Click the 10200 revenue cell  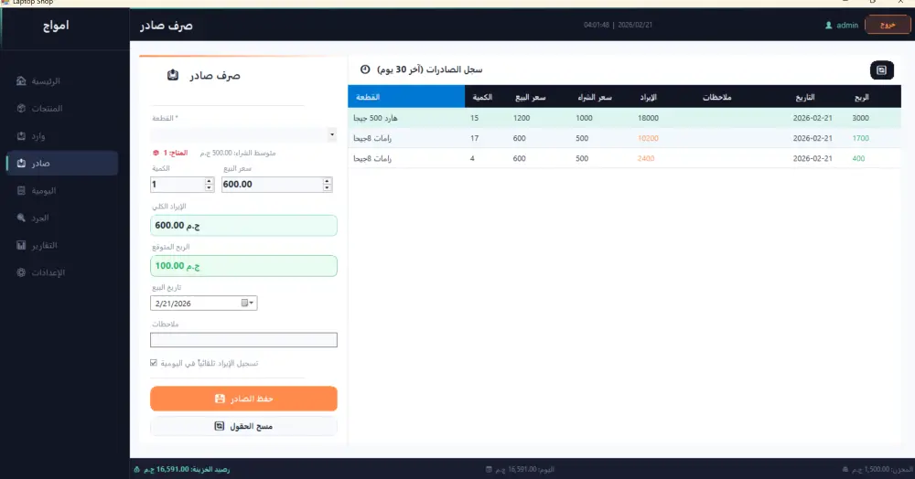[649, 138]
